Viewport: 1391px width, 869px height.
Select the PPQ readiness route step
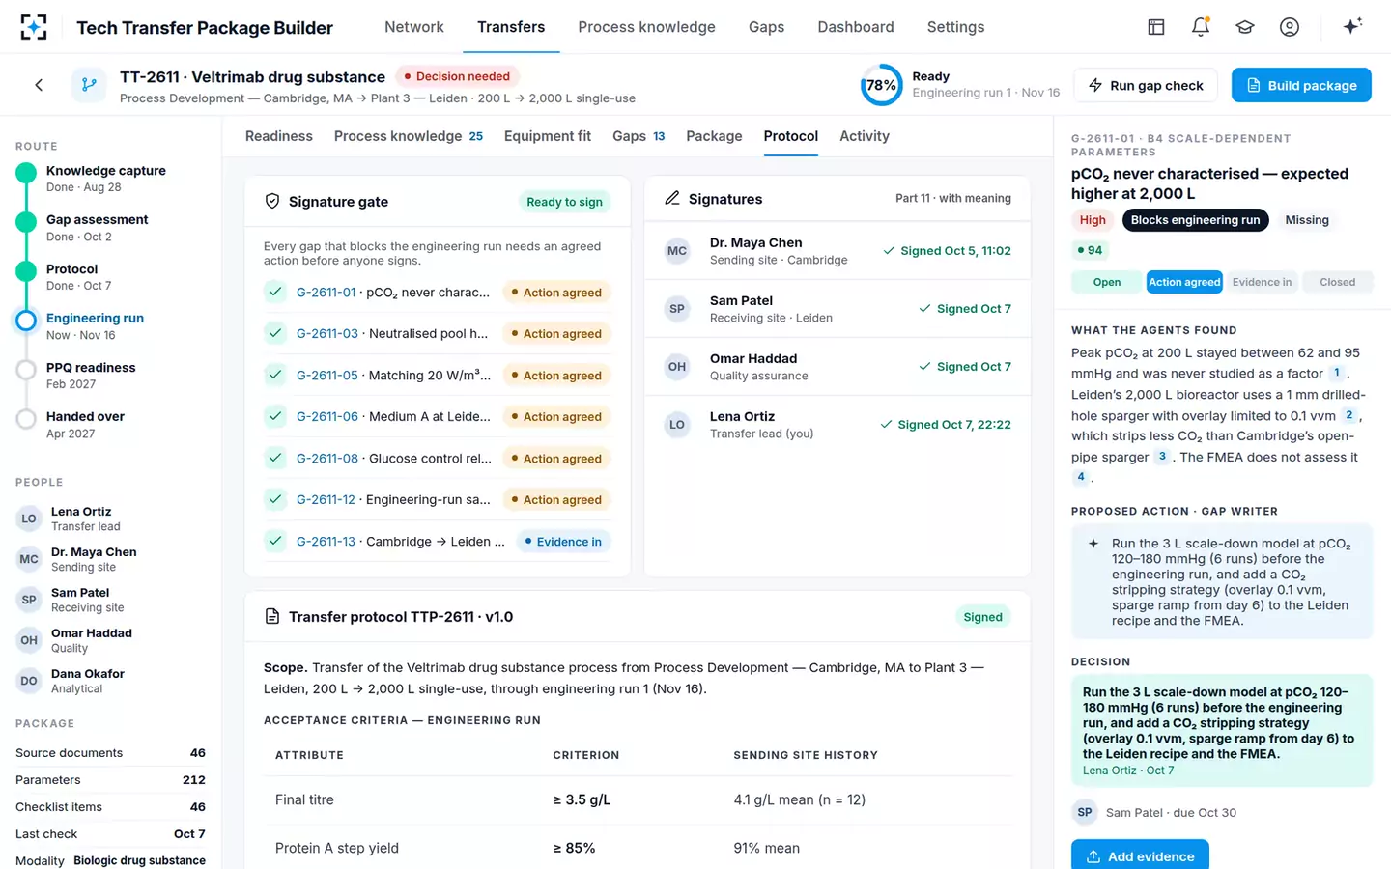pos(91,375)
